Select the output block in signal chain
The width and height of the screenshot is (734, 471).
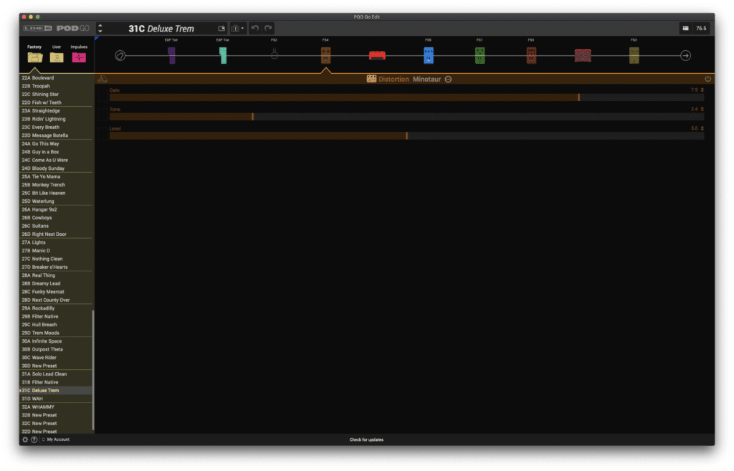pos(685,56)
